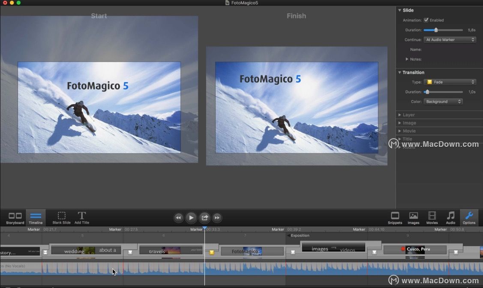Select transition icon after Cusco, Peru slide
Viewport: 483px width, 288px height.
tap(456, 252)
